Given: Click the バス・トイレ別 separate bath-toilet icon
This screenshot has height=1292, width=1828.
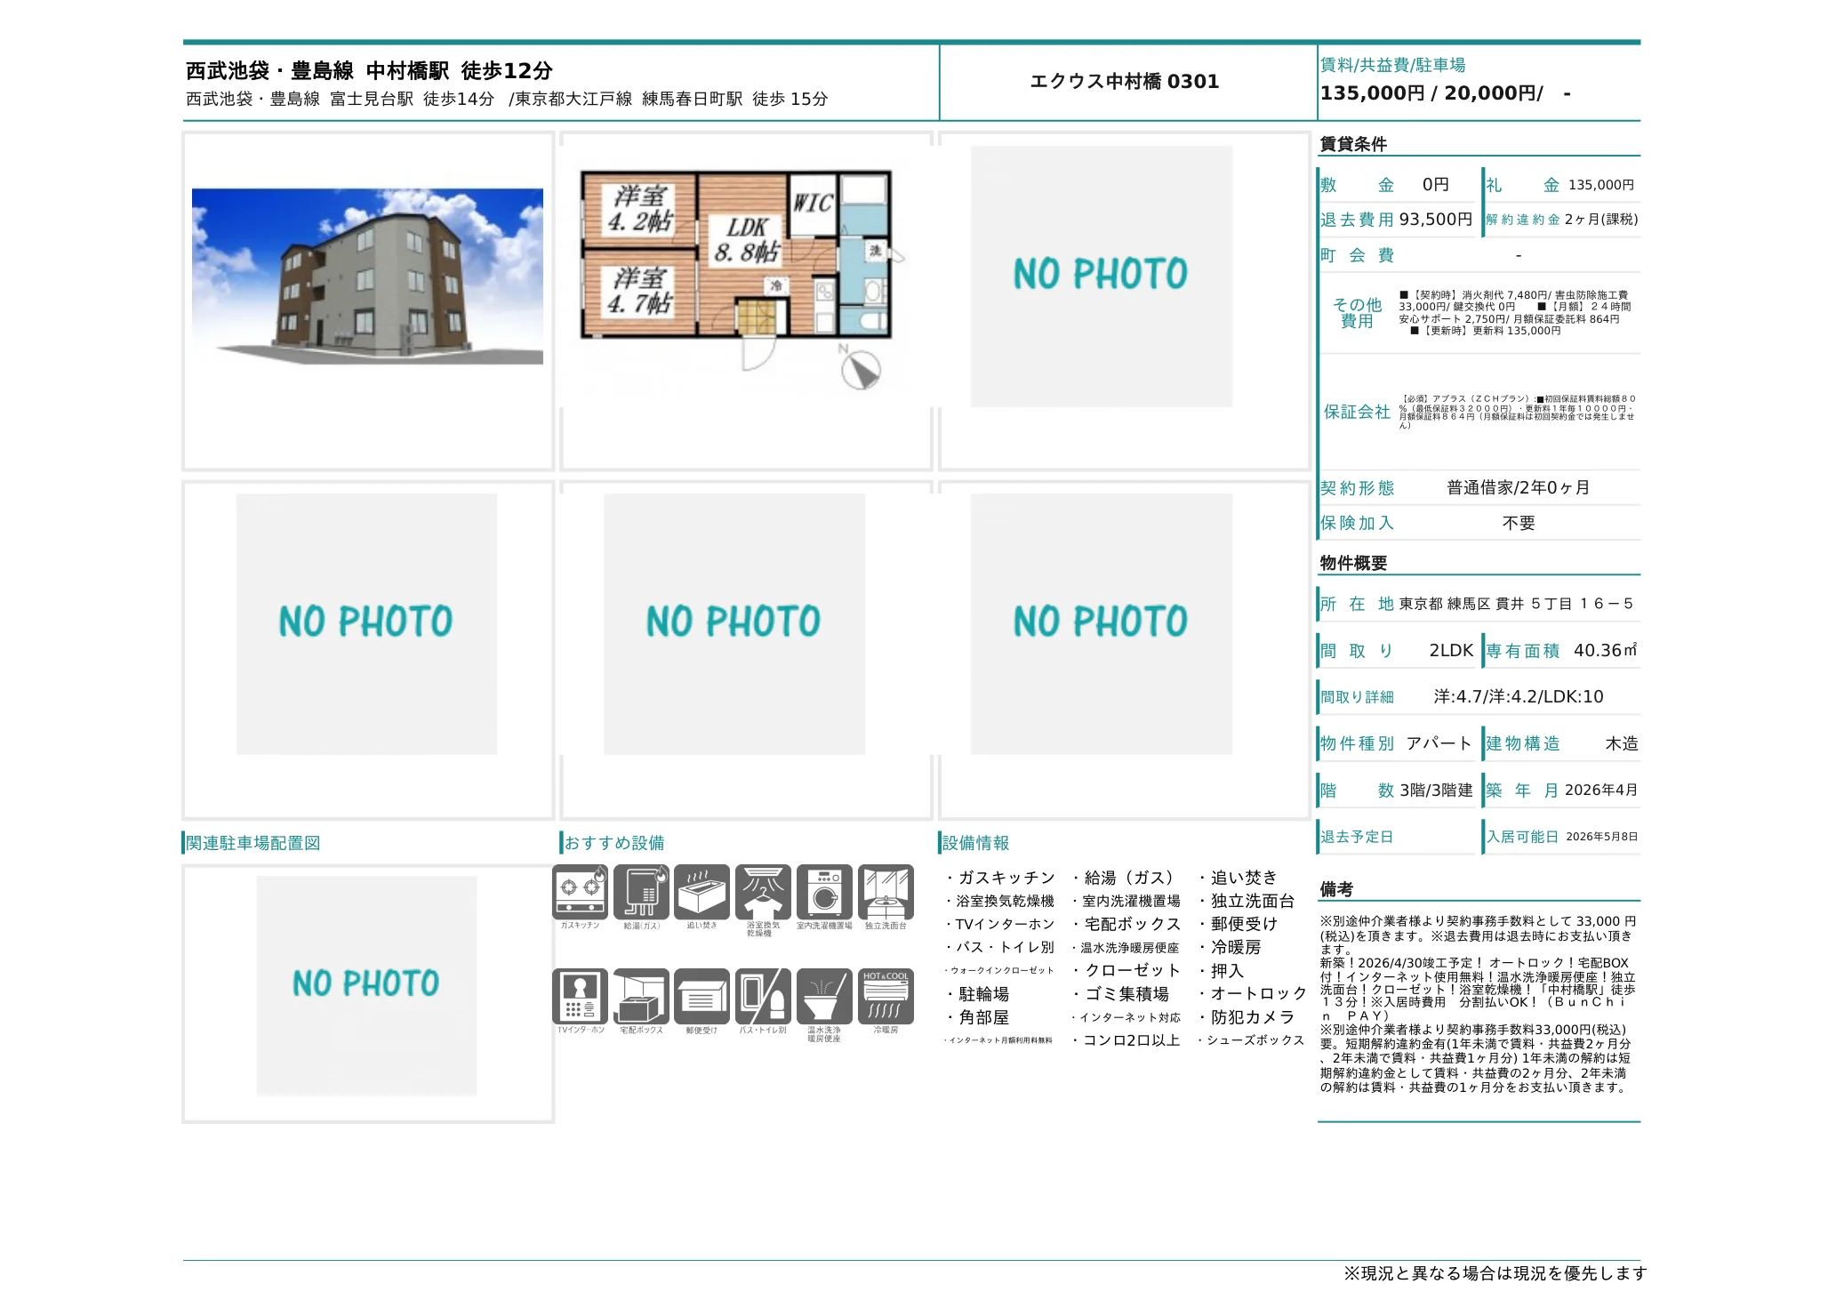Looking at the screenshot, I should (763, 996).
